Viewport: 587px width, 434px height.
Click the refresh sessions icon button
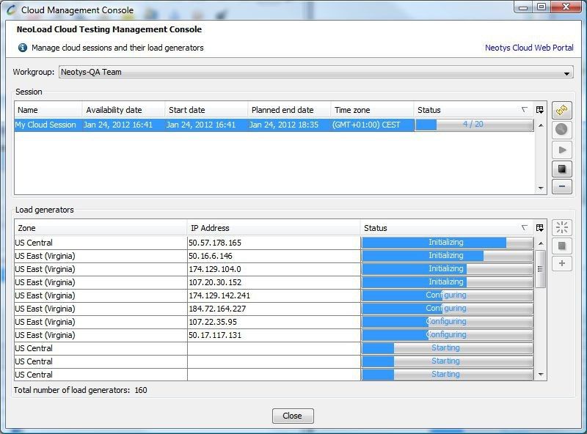point(562,110)
